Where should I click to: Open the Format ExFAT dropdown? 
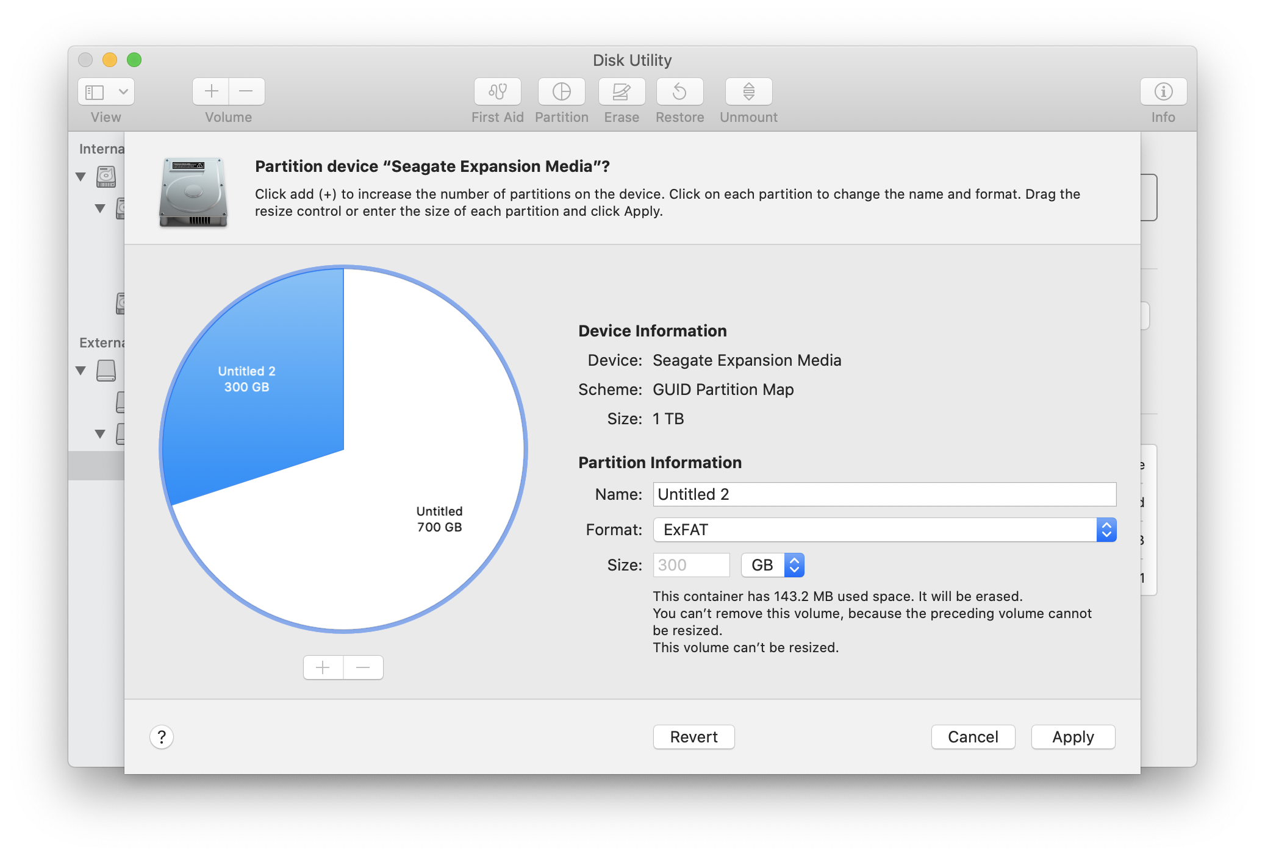tap(884, 530)
